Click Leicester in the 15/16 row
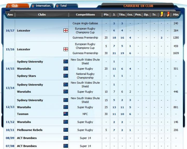187x149 pixels. coord(24,49)
